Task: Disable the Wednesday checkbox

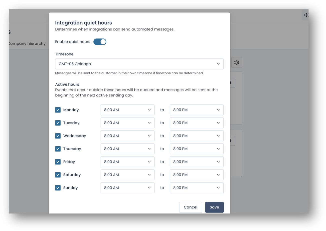Action: pos(57,136)
